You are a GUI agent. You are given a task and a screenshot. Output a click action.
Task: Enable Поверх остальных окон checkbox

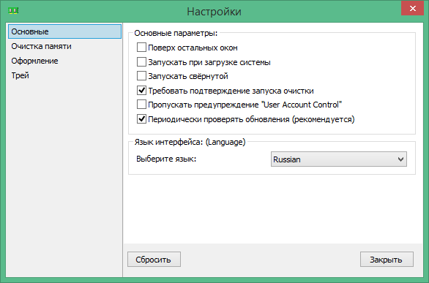pyautogui.click(x=141, y=48)
